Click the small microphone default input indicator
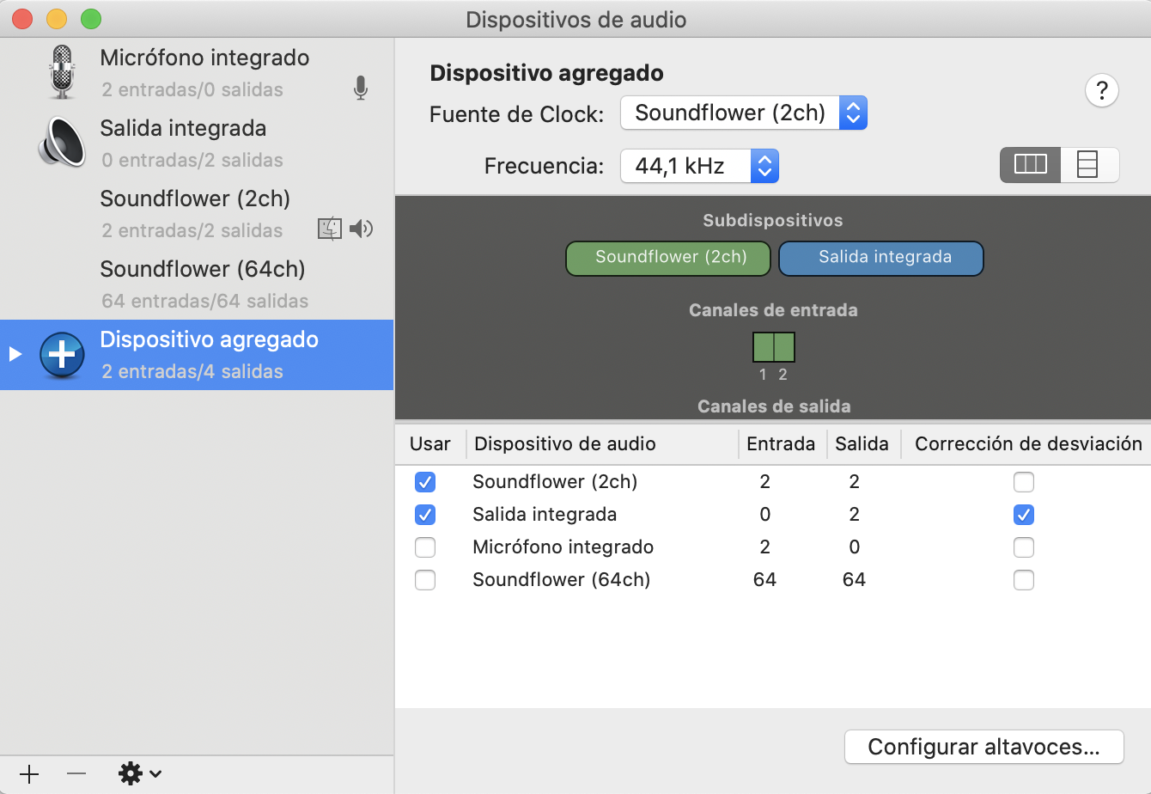This screenshot has height=794, width=1151. (362, 88)
